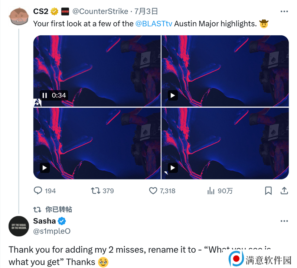Play the bottom-right video clip
The image size is (297, 268).
point(173,168)
